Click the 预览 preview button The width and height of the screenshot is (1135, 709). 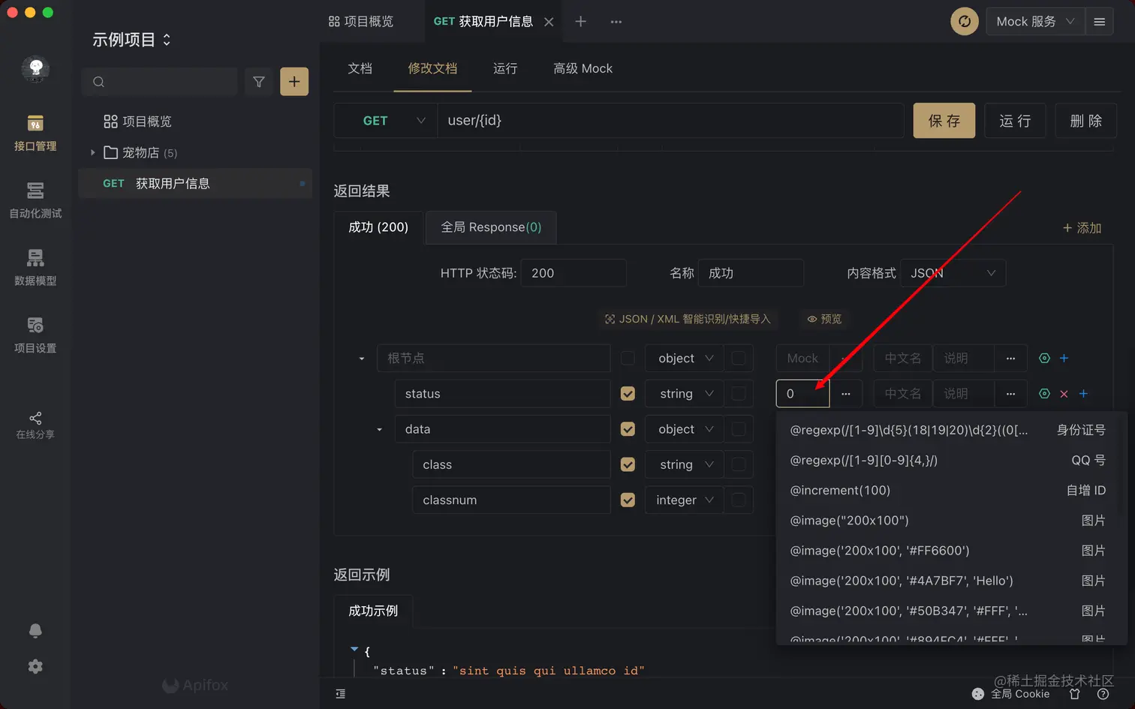pyautogui.click(x=824, y=319)
